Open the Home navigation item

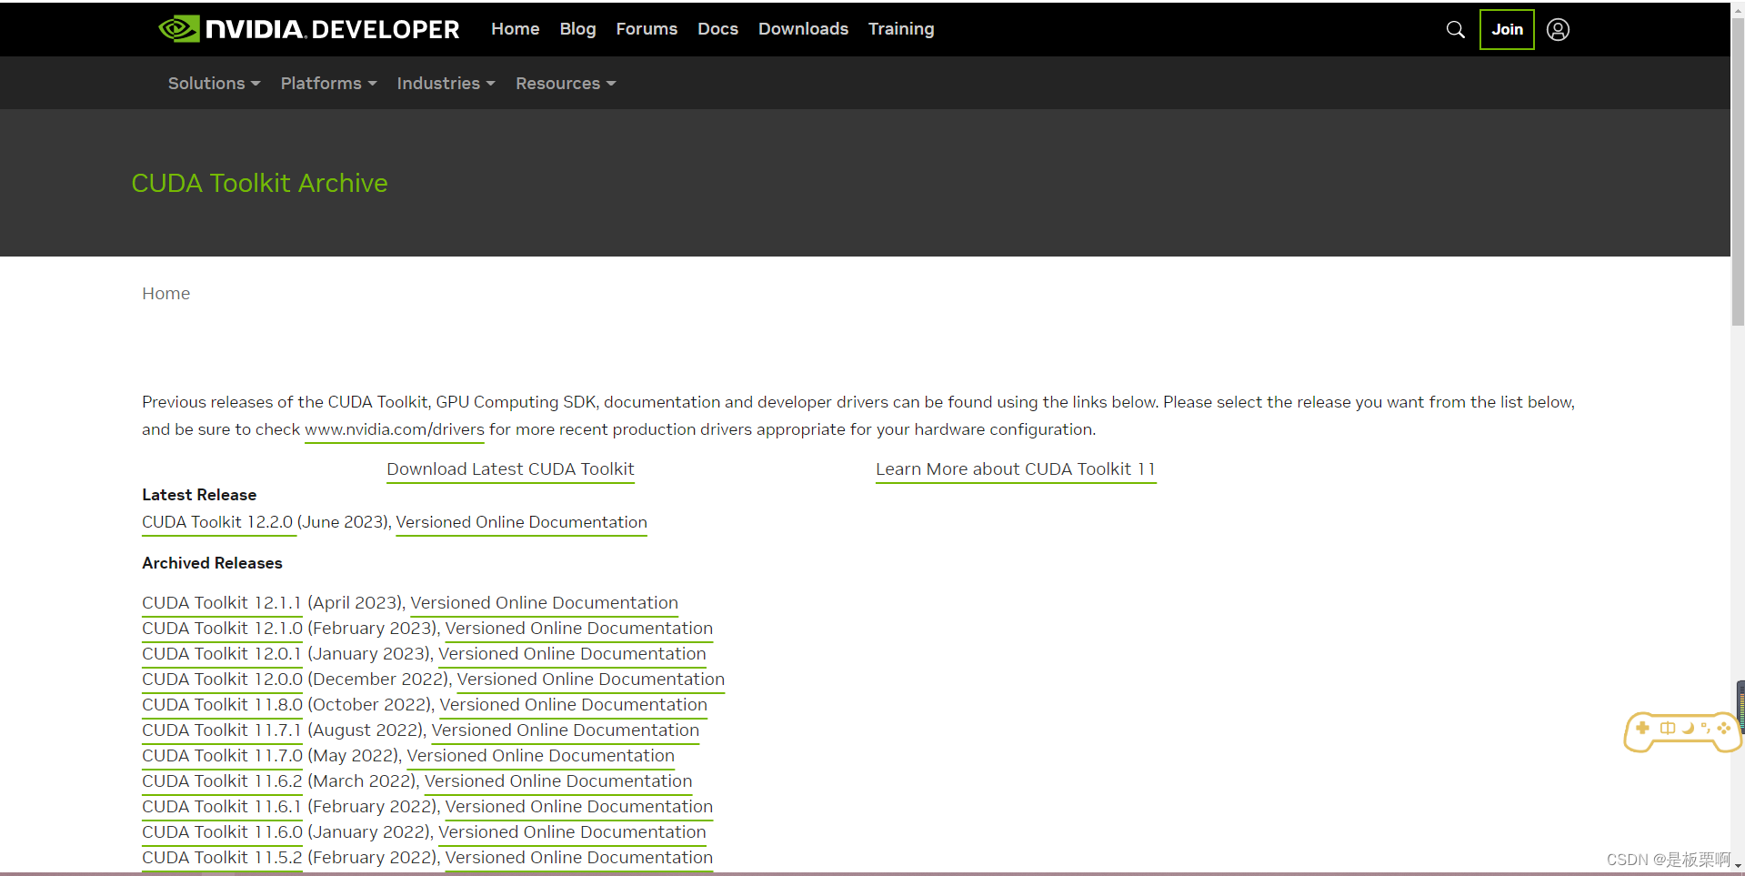pos(515,29)
